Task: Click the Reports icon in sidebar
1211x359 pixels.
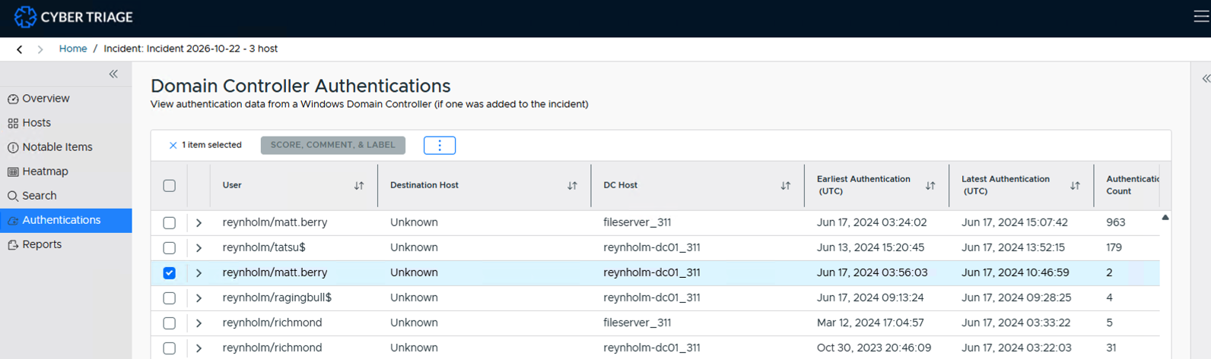Action: (13, 245)
